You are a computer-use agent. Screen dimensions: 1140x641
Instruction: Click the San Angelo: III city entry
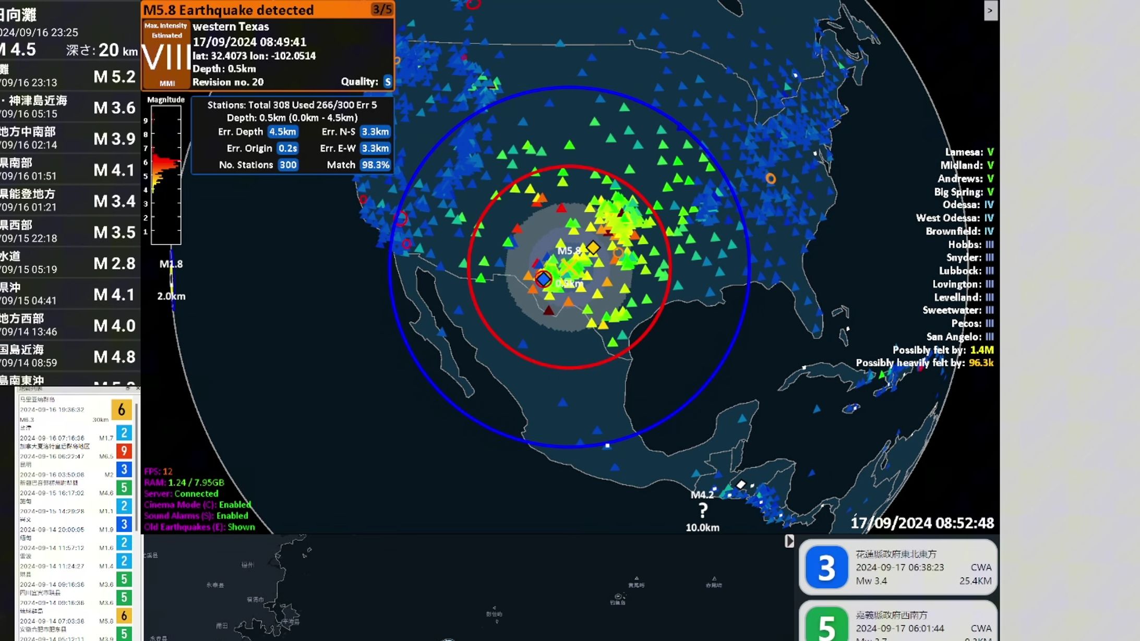tap(960, 336)
